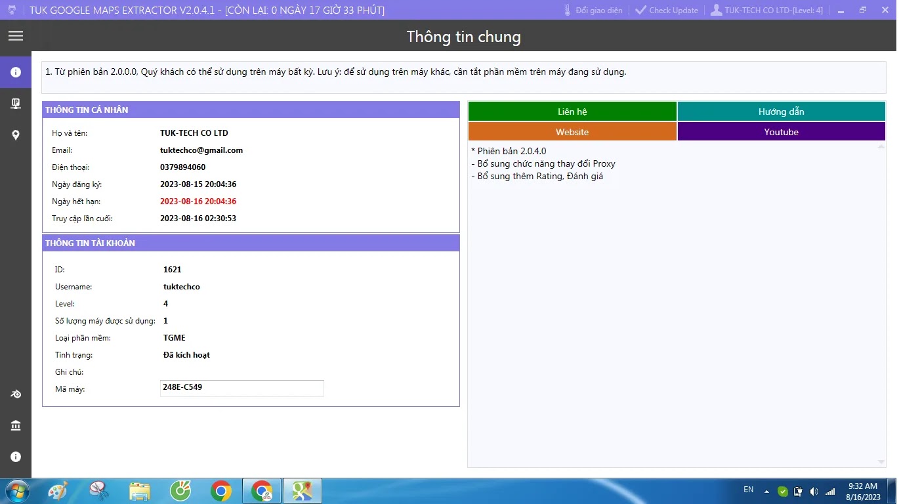
Task: Click THÔNG TIN CÁ NHÂN section header
Action: pyautogui.click(x=251, y=110)
